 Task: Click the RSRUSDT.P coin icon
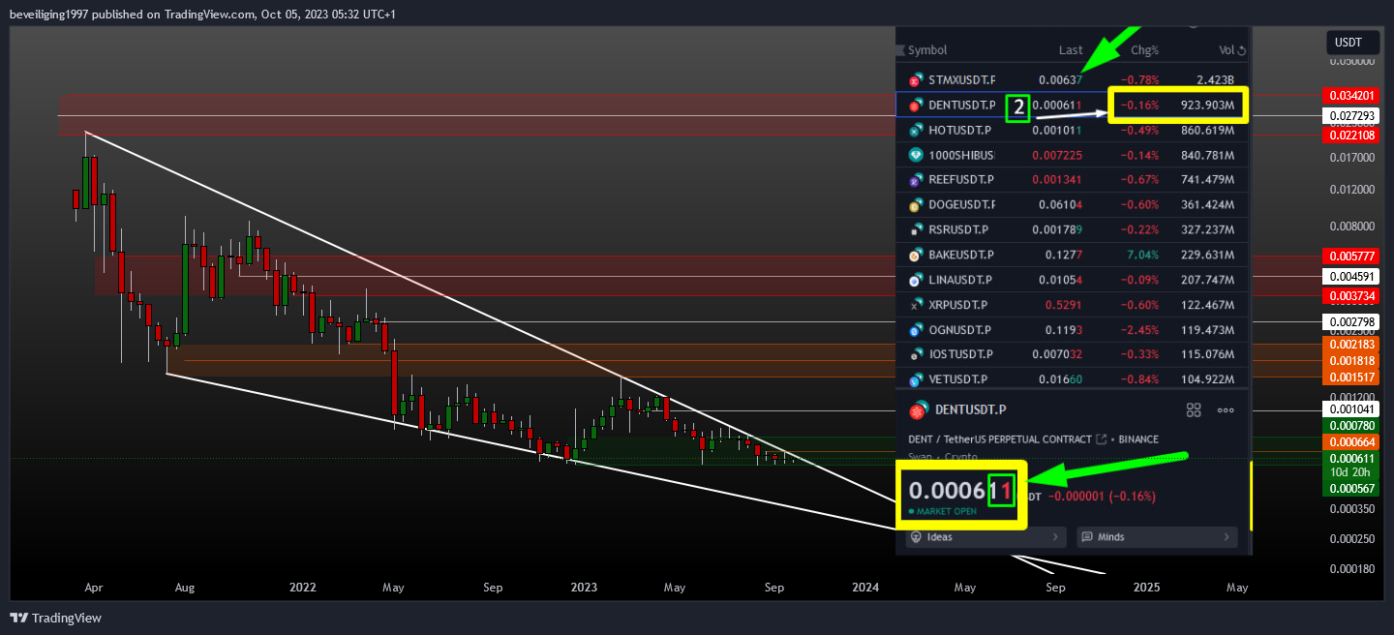click(916, 230)
